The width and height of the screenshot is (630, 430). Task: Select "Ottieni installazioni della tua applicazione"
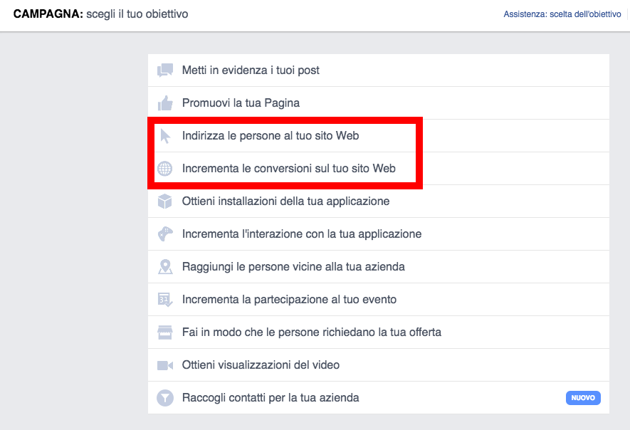[x=379, y=201]
